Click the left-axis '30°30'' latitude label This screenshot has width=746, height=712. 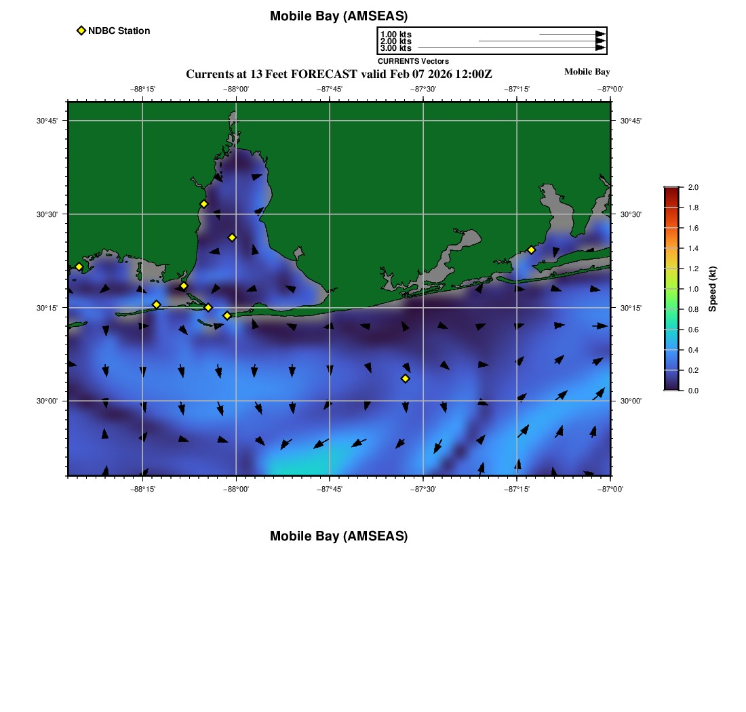point(47,214)
